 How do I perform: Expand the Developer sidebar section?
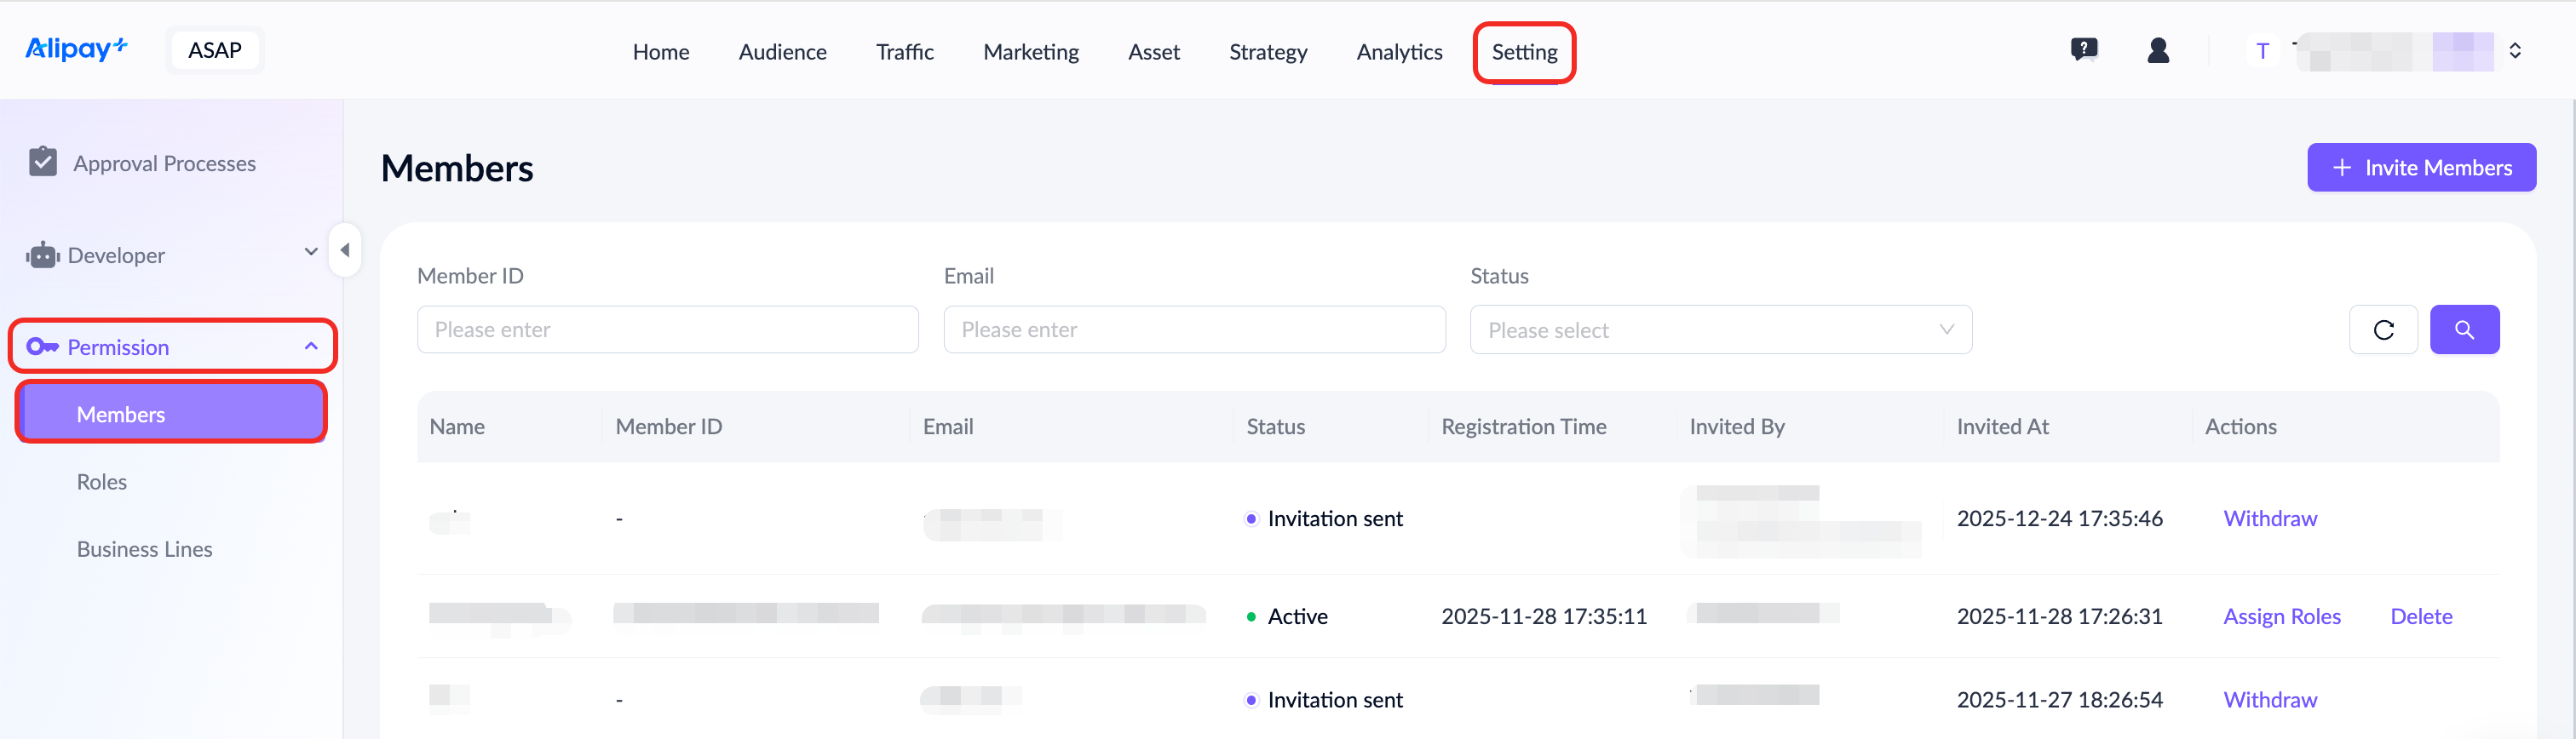pyautogui.click(x=310, y=252)
